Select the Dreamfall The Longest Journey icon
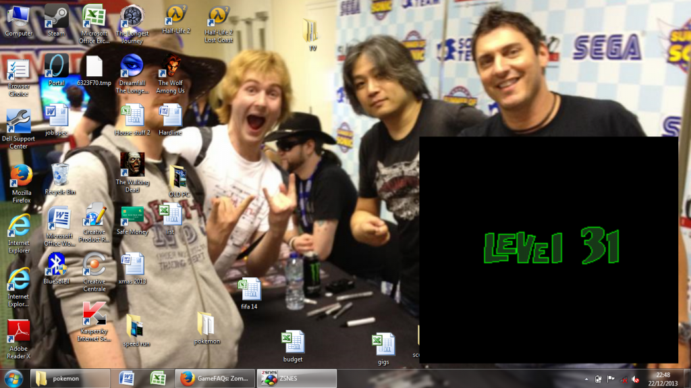691x388 pixels. (x=132, y=66)
